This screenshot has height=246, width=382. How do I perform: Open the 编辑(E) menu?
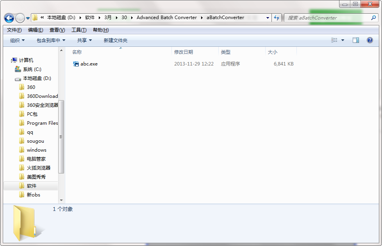[x=36, y=30]
